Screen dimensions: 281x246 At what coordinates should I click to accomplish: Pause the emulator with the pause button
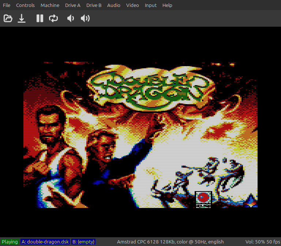(40, 18)
